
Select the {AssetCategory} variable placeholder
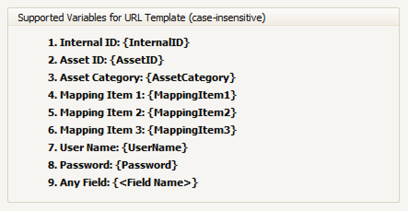[x=191, y=78]
